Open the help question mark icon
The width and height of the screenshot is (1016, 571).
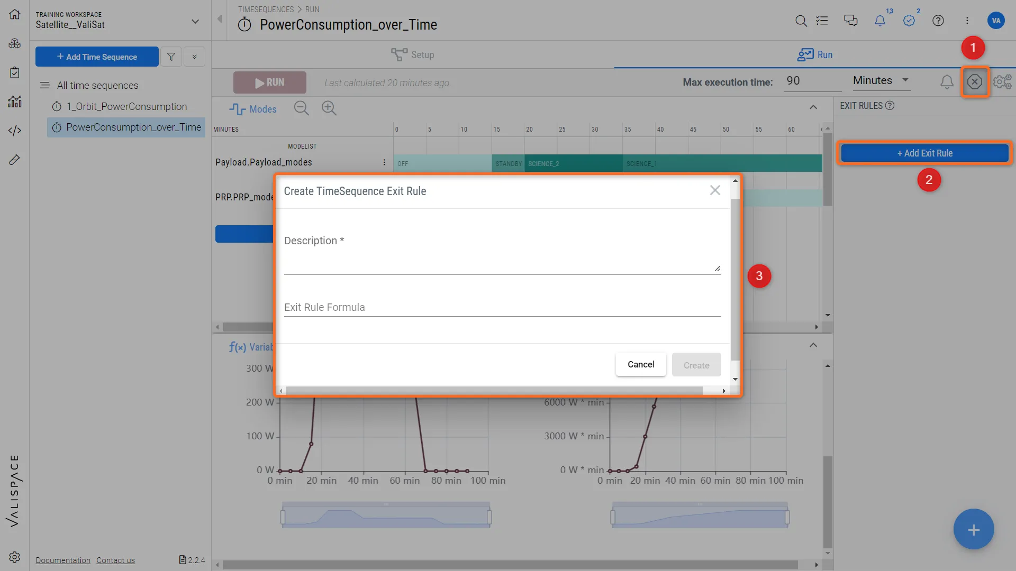click(x=938, y=21)
